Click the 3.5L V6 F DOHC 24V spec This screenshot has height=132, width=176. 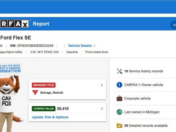point(45,52)
